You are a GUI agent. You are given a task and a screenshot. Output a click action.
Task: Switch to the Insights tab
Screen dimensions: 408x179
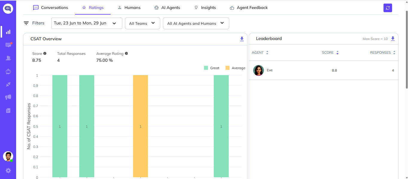click(205, 7)
